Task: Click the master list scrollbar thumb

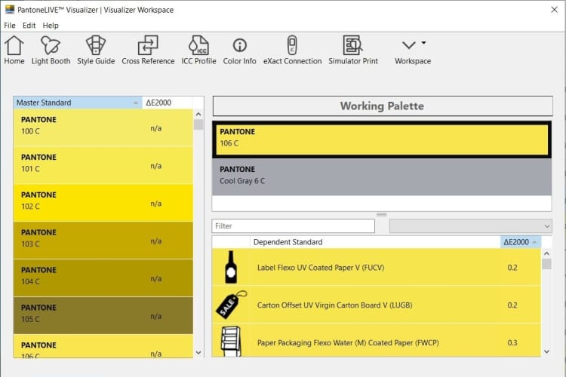Action: [x=198, y=125]
